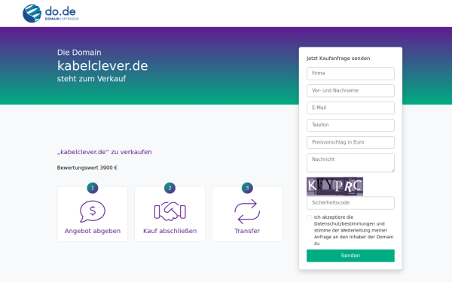This screenshot has height=282, width=452.
Task: Focus the Nachricht text area
Action: (x=350, y=163)
